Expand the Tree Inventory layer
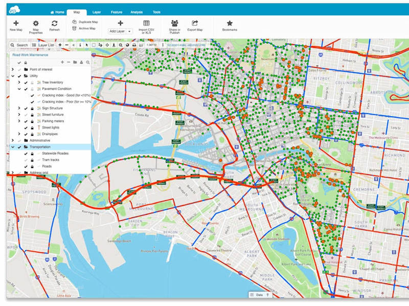Screen dimensions: 409x306 point(19,82)
